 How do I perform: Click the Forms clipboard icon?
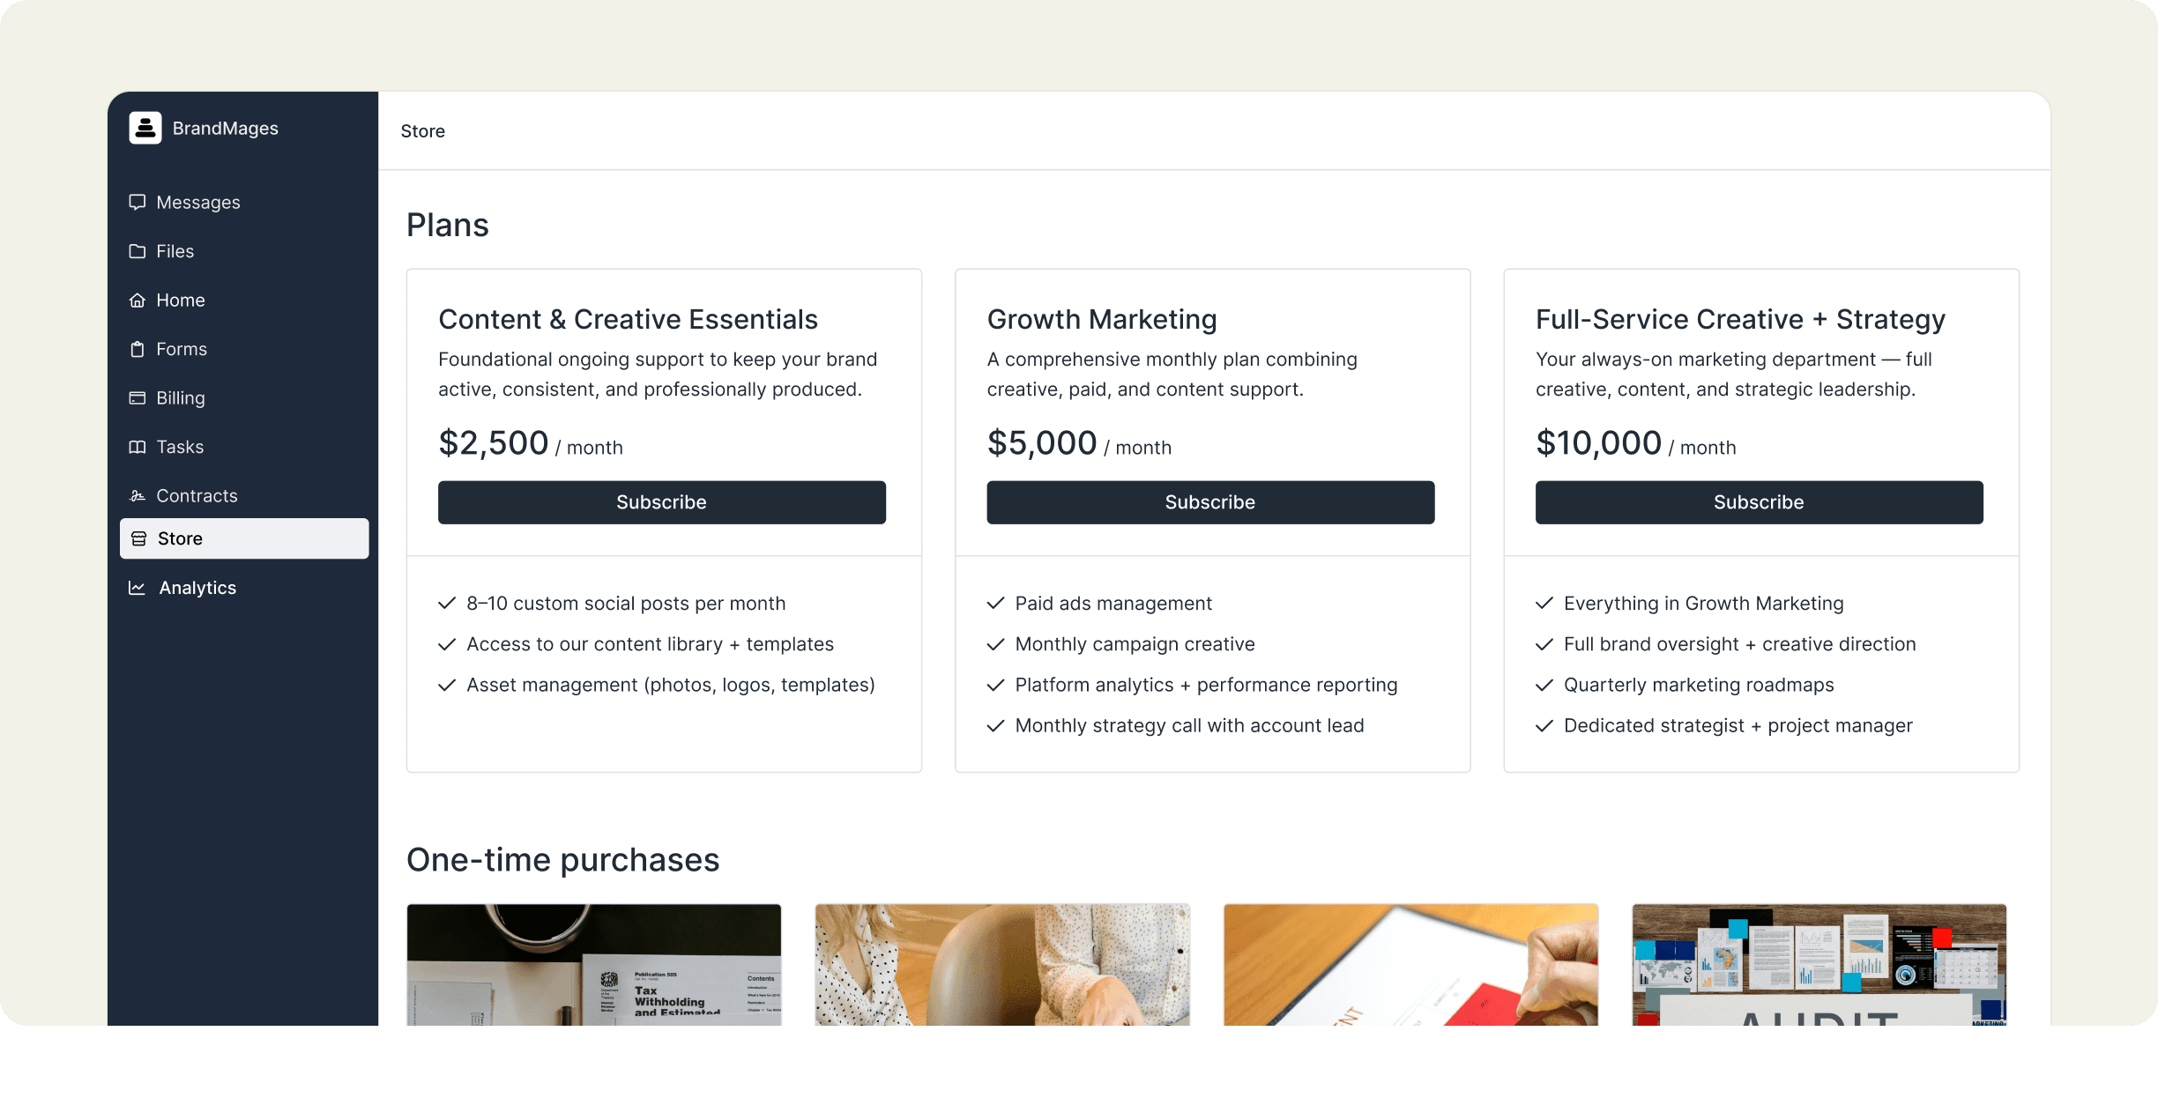[138, 349]
